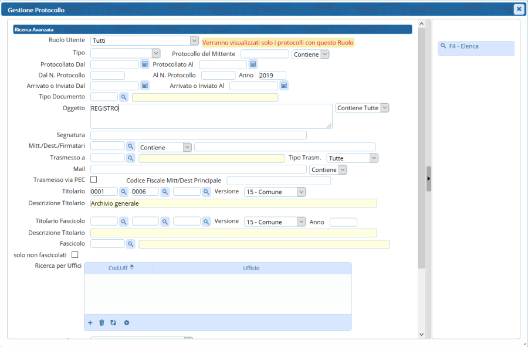Click lookup icon for Mitt./Dest./Firmatari
This screenshot has height=347, width=528.
[x=131, y=147]
